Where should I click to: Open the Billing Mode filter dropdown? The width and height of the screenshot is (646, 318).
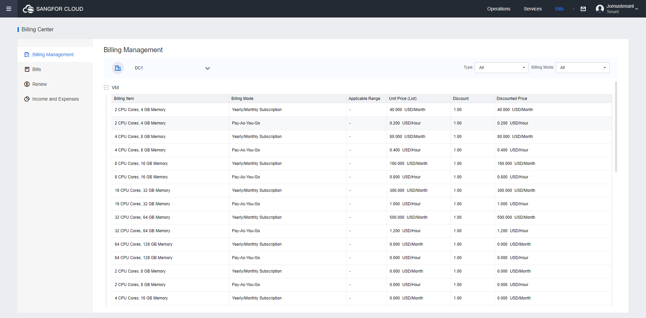(582, 68)
